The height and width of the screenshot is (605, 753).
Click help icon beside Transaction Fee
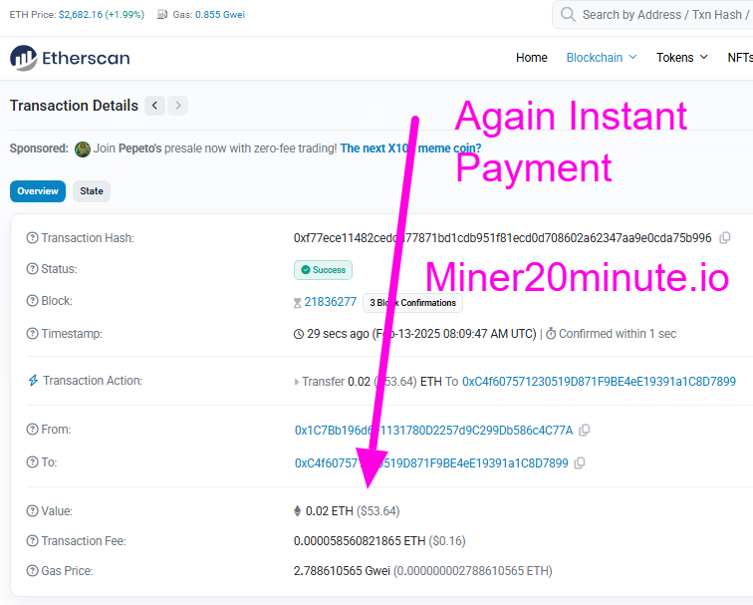pos(32,541)
